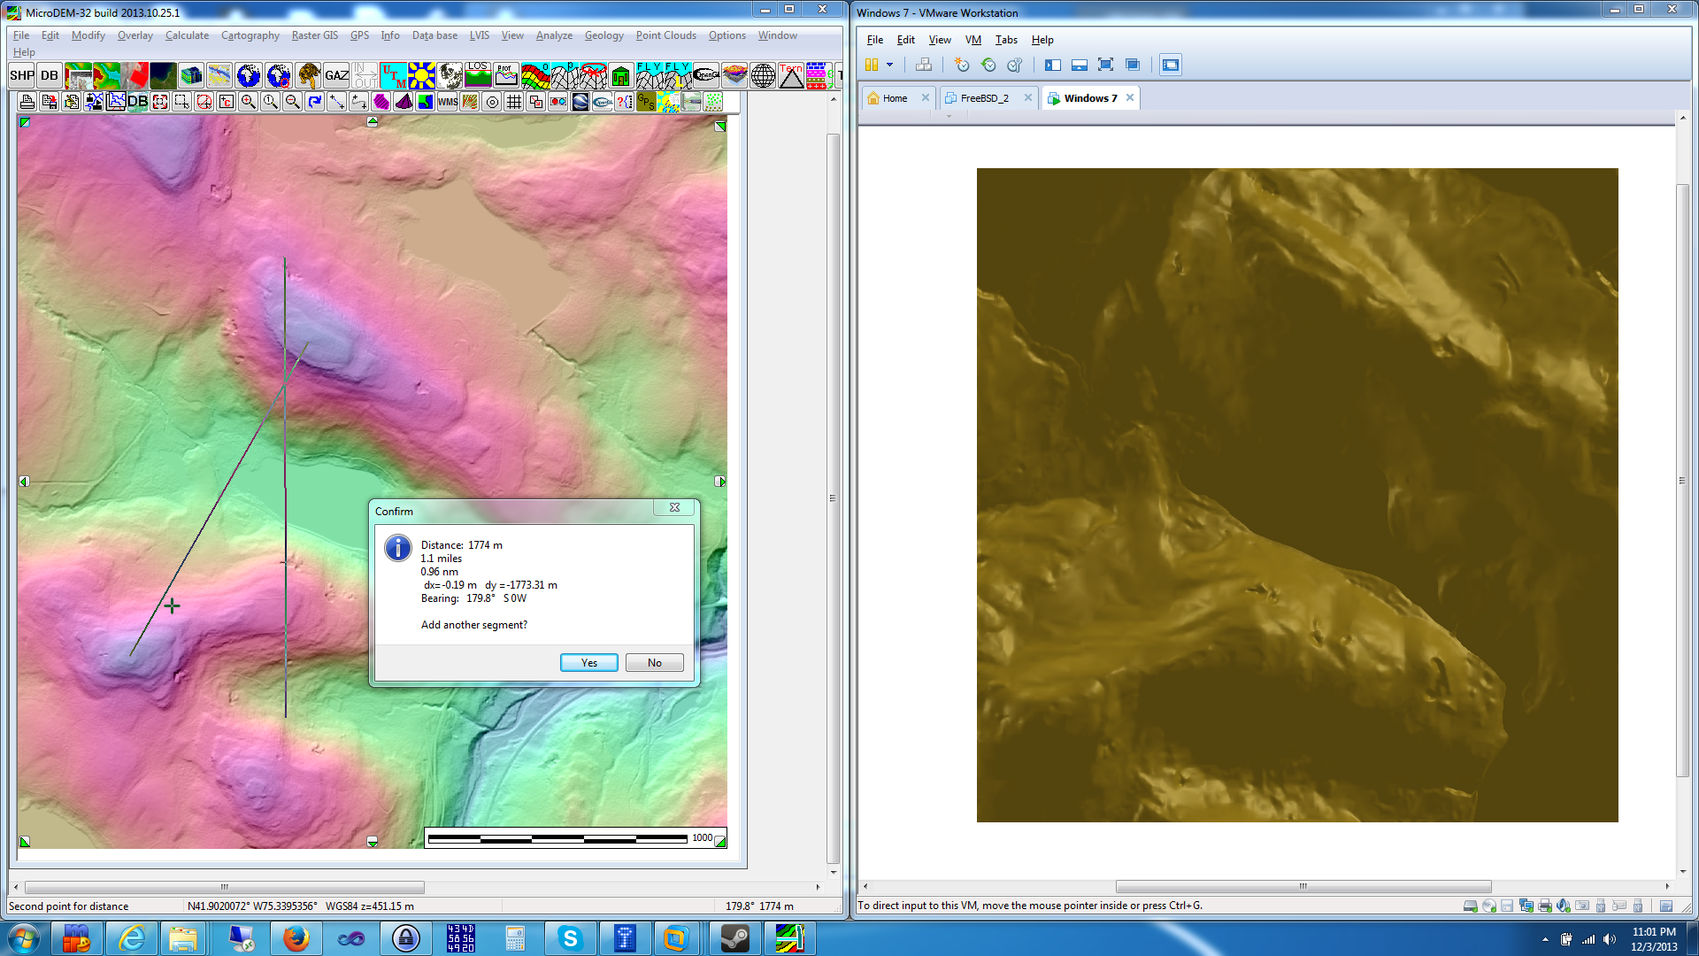
Task: Take a VM snapshot with clock icon
Action: coord(962,65)
